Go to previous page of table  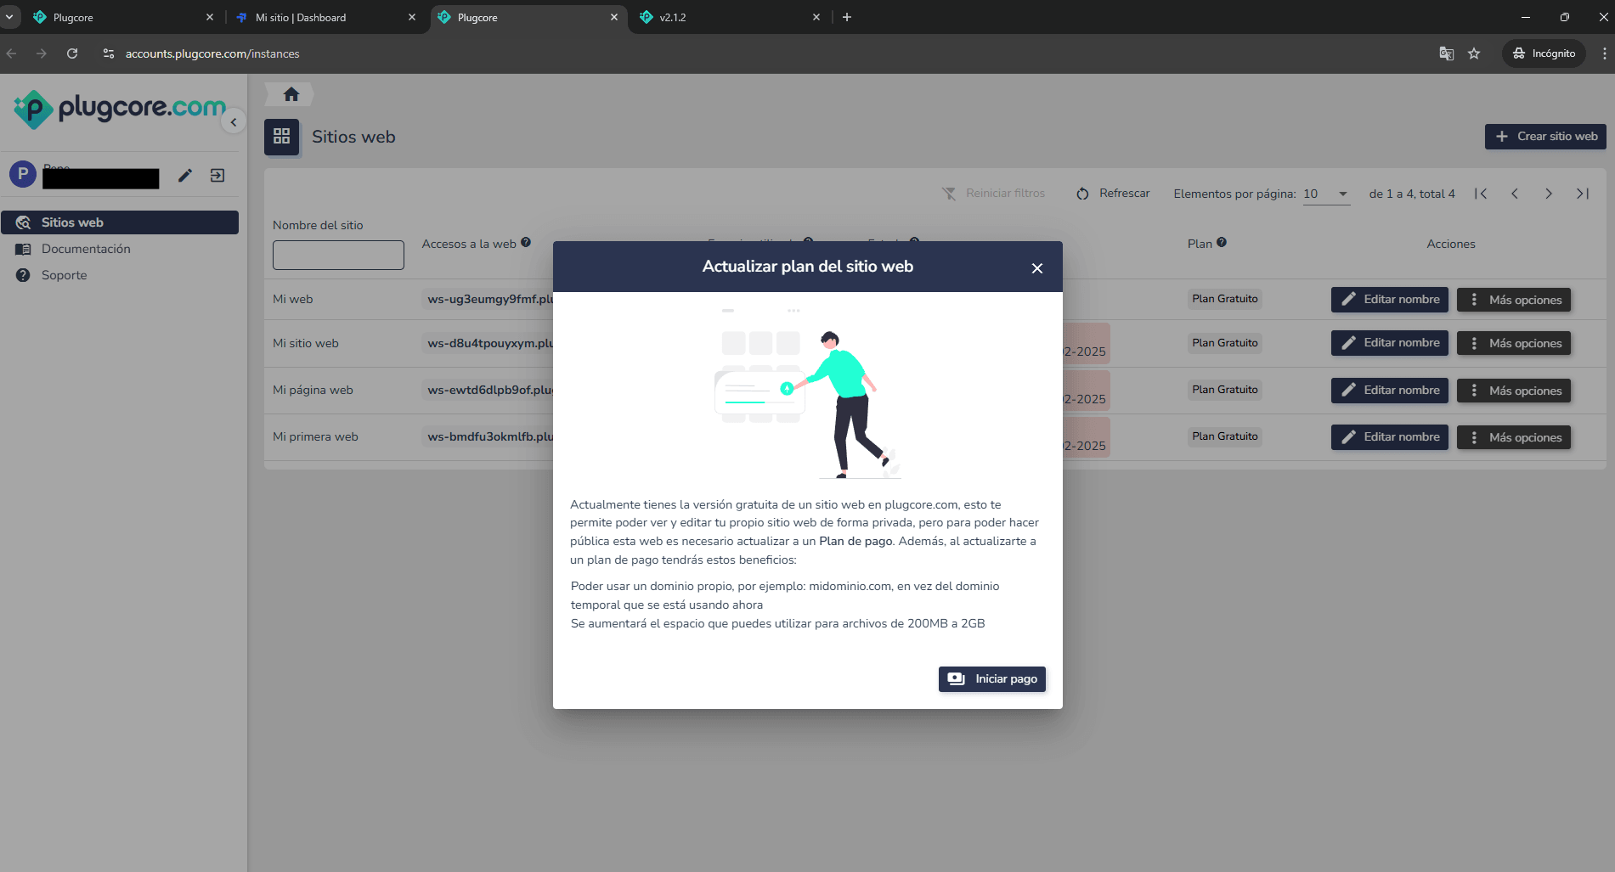point(1515,194)
